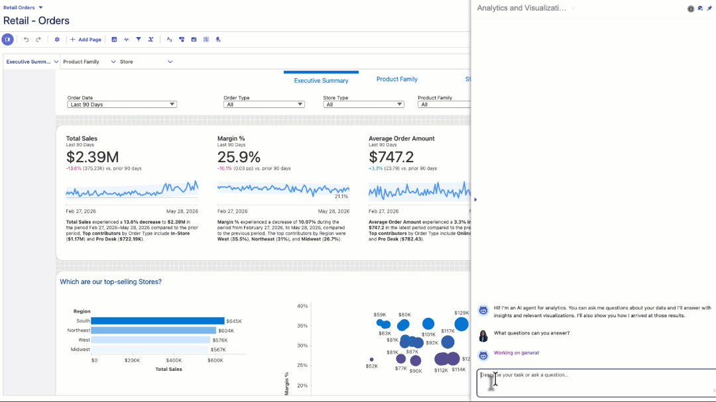Image resolution: width=716 pixels, height=402 pixels.
Task: Select the Northeast region bar
Action: [x=153, y=330]
